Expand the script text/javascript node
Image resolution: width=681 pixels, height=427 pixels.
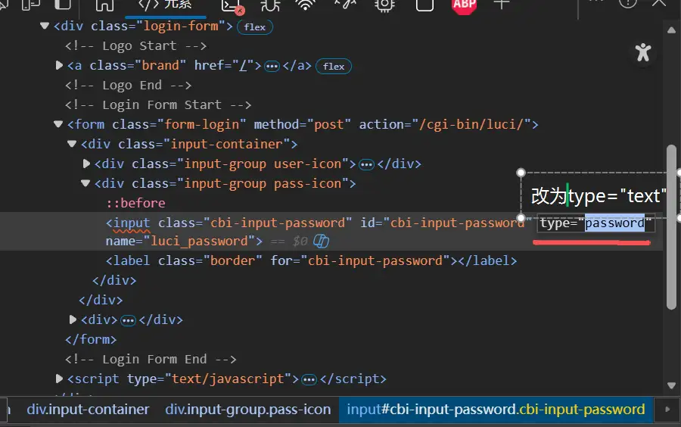coord(59,379)
